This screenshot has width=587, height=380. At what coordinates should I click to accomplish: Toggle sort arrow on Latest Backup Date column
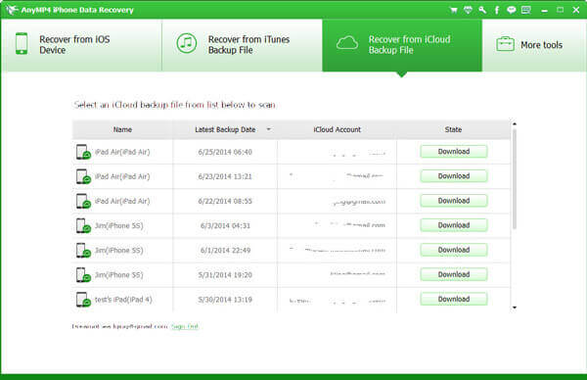coord(268,129)
